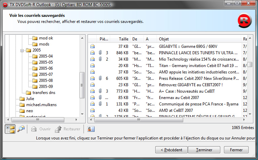Click envelope icon on Titan Germany invitation row
The image size is (258, 160).
point(93,65)
